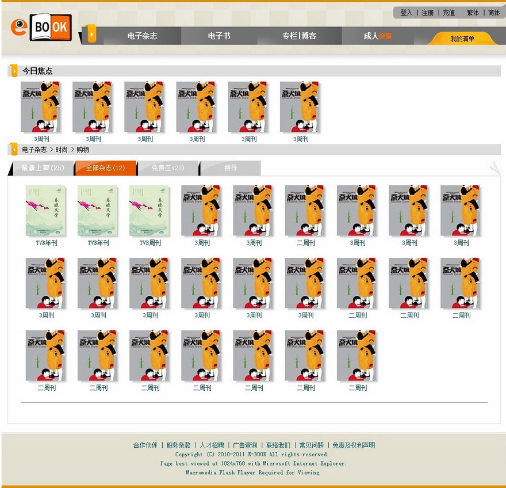Open the 成人受限 navigation section
The image size is (506, 488).
click(x=378, y=36)
